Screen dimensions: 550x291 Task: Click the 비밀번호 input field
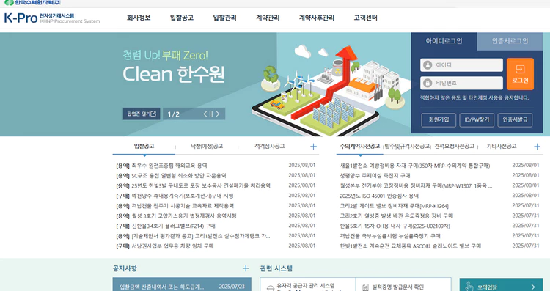[461, 83]
